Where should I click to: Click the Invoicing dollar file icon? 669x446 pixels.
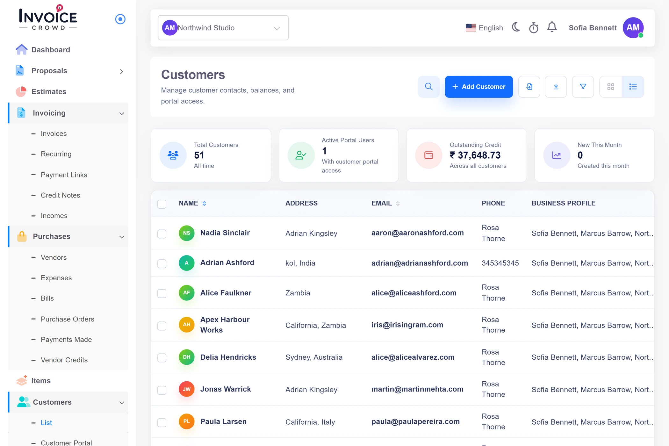(21, 113)
